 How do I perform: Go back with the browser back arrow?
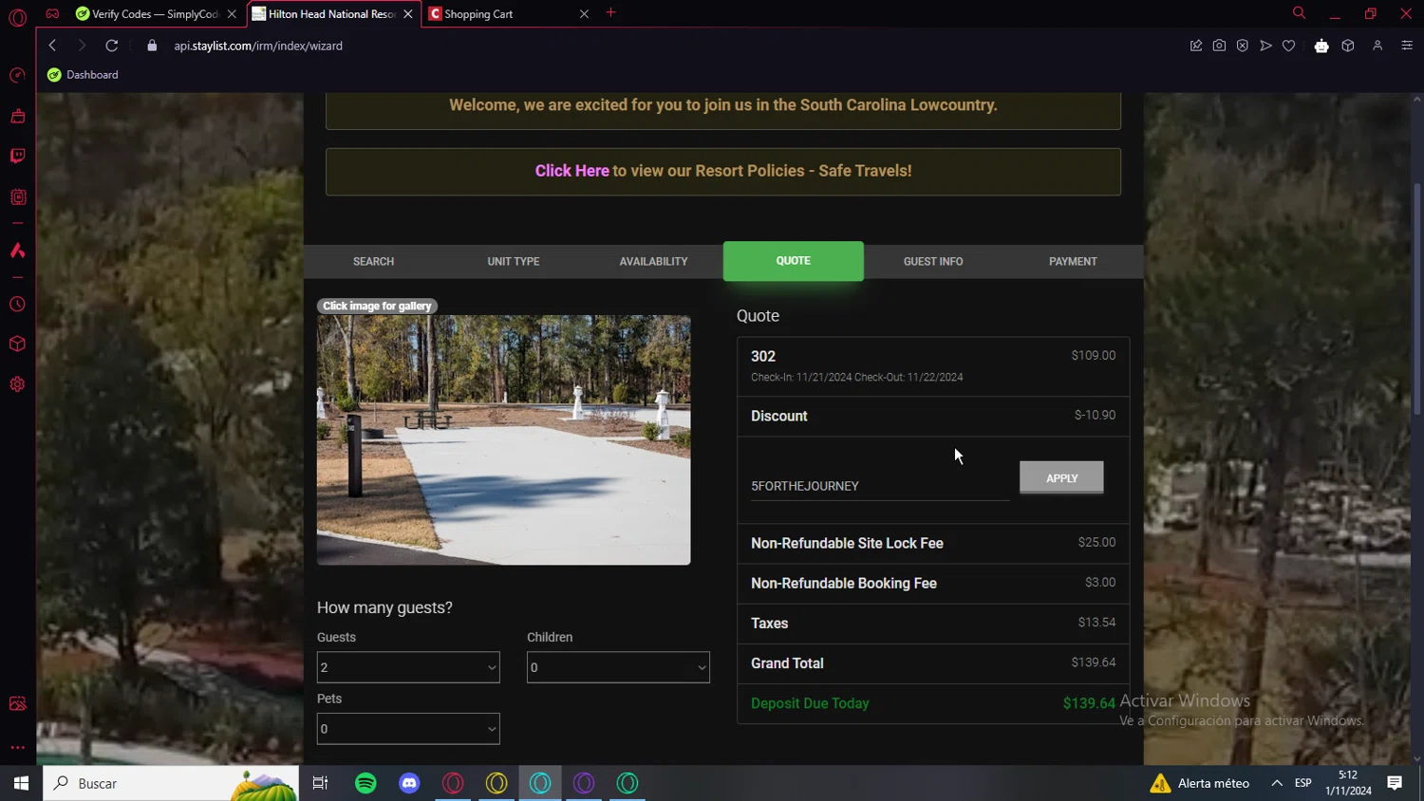coord(52,46)
